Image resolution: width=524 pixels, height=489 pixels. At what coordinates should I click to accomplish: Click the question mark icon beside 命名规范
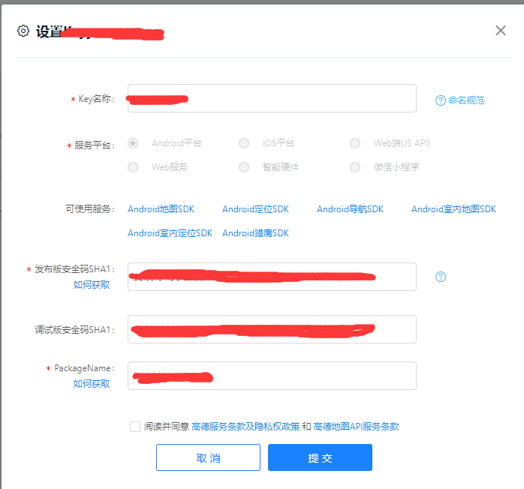[441, 100]
